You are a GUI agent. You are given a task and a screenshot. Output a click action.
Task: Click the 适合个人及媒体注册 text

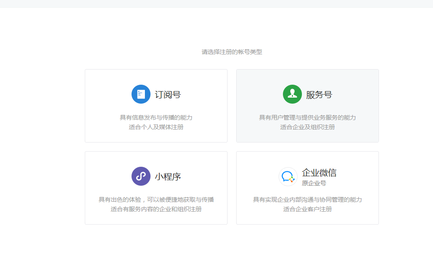(156, 127)
